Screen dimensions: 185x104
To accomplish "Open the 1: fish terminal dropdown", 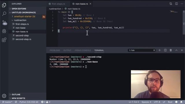I will [x=141, y=50].
